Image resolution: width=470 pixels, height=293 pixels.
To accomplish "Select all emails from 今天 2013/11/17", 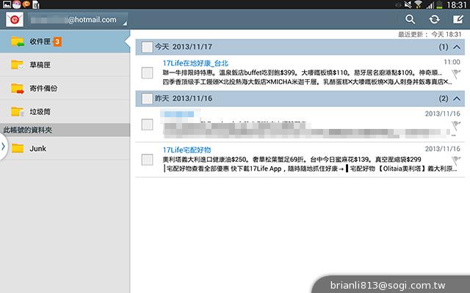I will (x=147, y=47).
